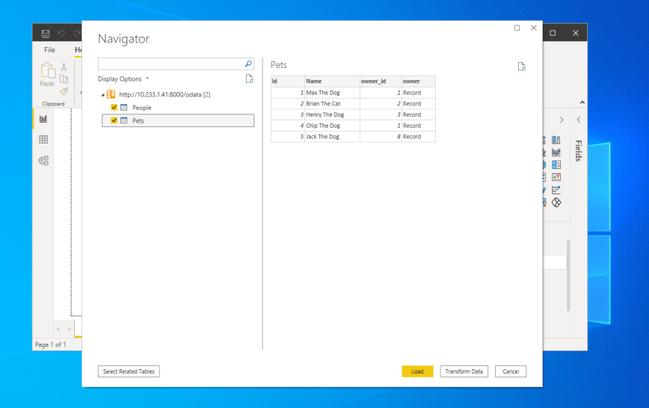This screenshot has width=649, height=408.
Task: Select the KPI visual icon
Action: pos(556,177)
